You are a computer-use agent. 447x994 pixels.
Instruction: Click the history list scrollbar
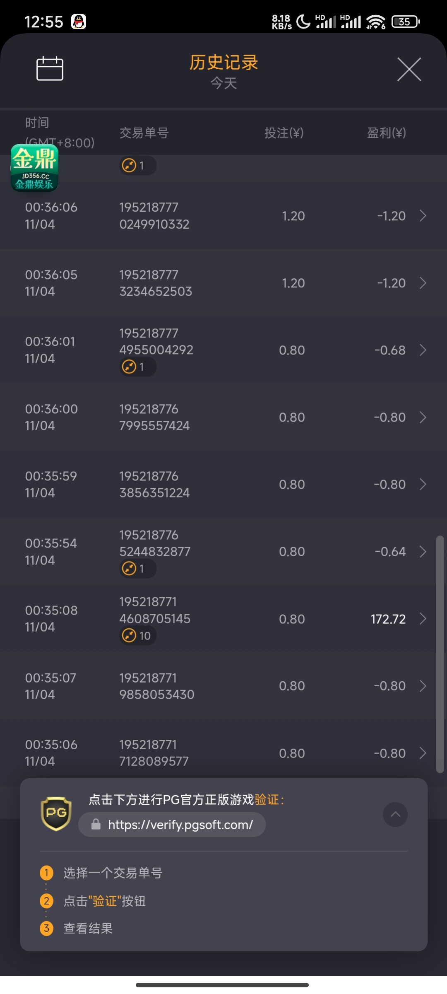point(440,654)
